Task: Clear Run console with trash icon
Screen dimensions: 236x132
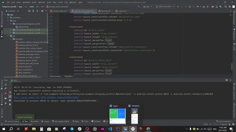Action: [x=10, y=104]
